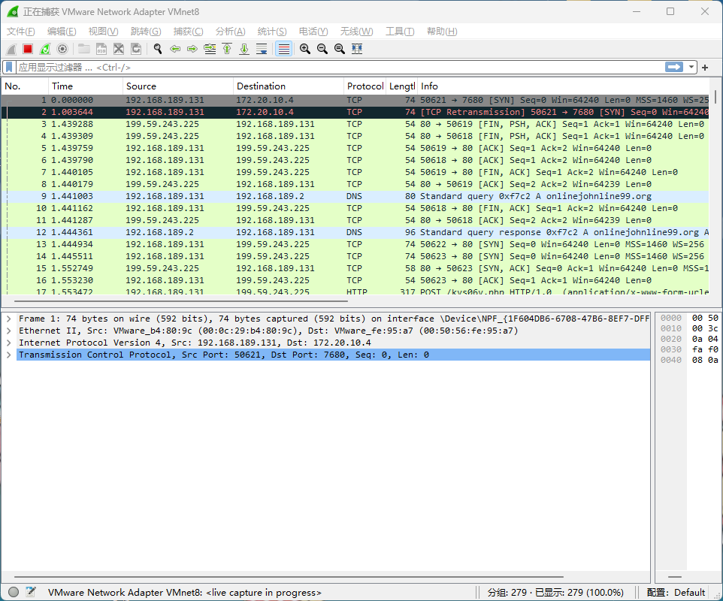Stop the running packet capture
Screen dimensions: 723x601
28,49
